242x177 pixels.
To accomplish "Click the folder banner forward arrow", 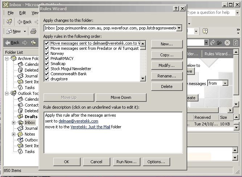I will pyautogui.click(x=25, y=43).
